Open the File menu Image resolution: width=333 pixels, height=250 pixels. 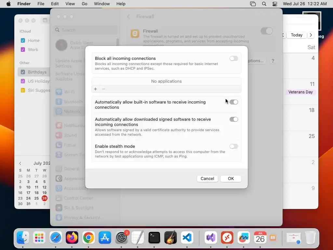tap(41, 4)
